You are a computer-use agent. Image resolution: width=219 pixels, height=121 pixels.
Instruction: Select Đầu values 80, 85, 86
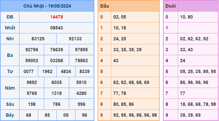pos(124,104)
